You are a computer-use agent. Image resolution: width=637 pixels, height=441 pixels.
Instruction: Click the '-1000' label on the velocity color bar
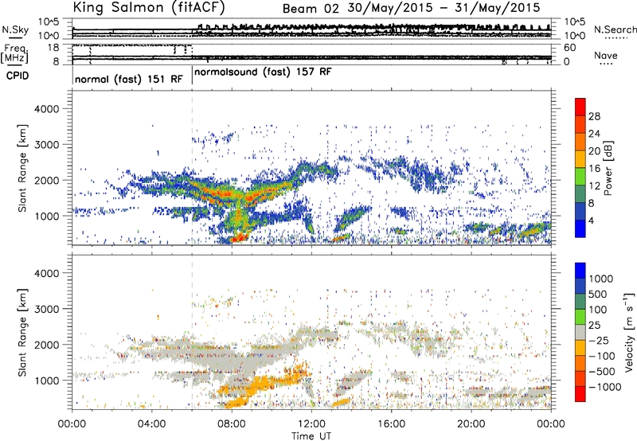tap(605, 387)
